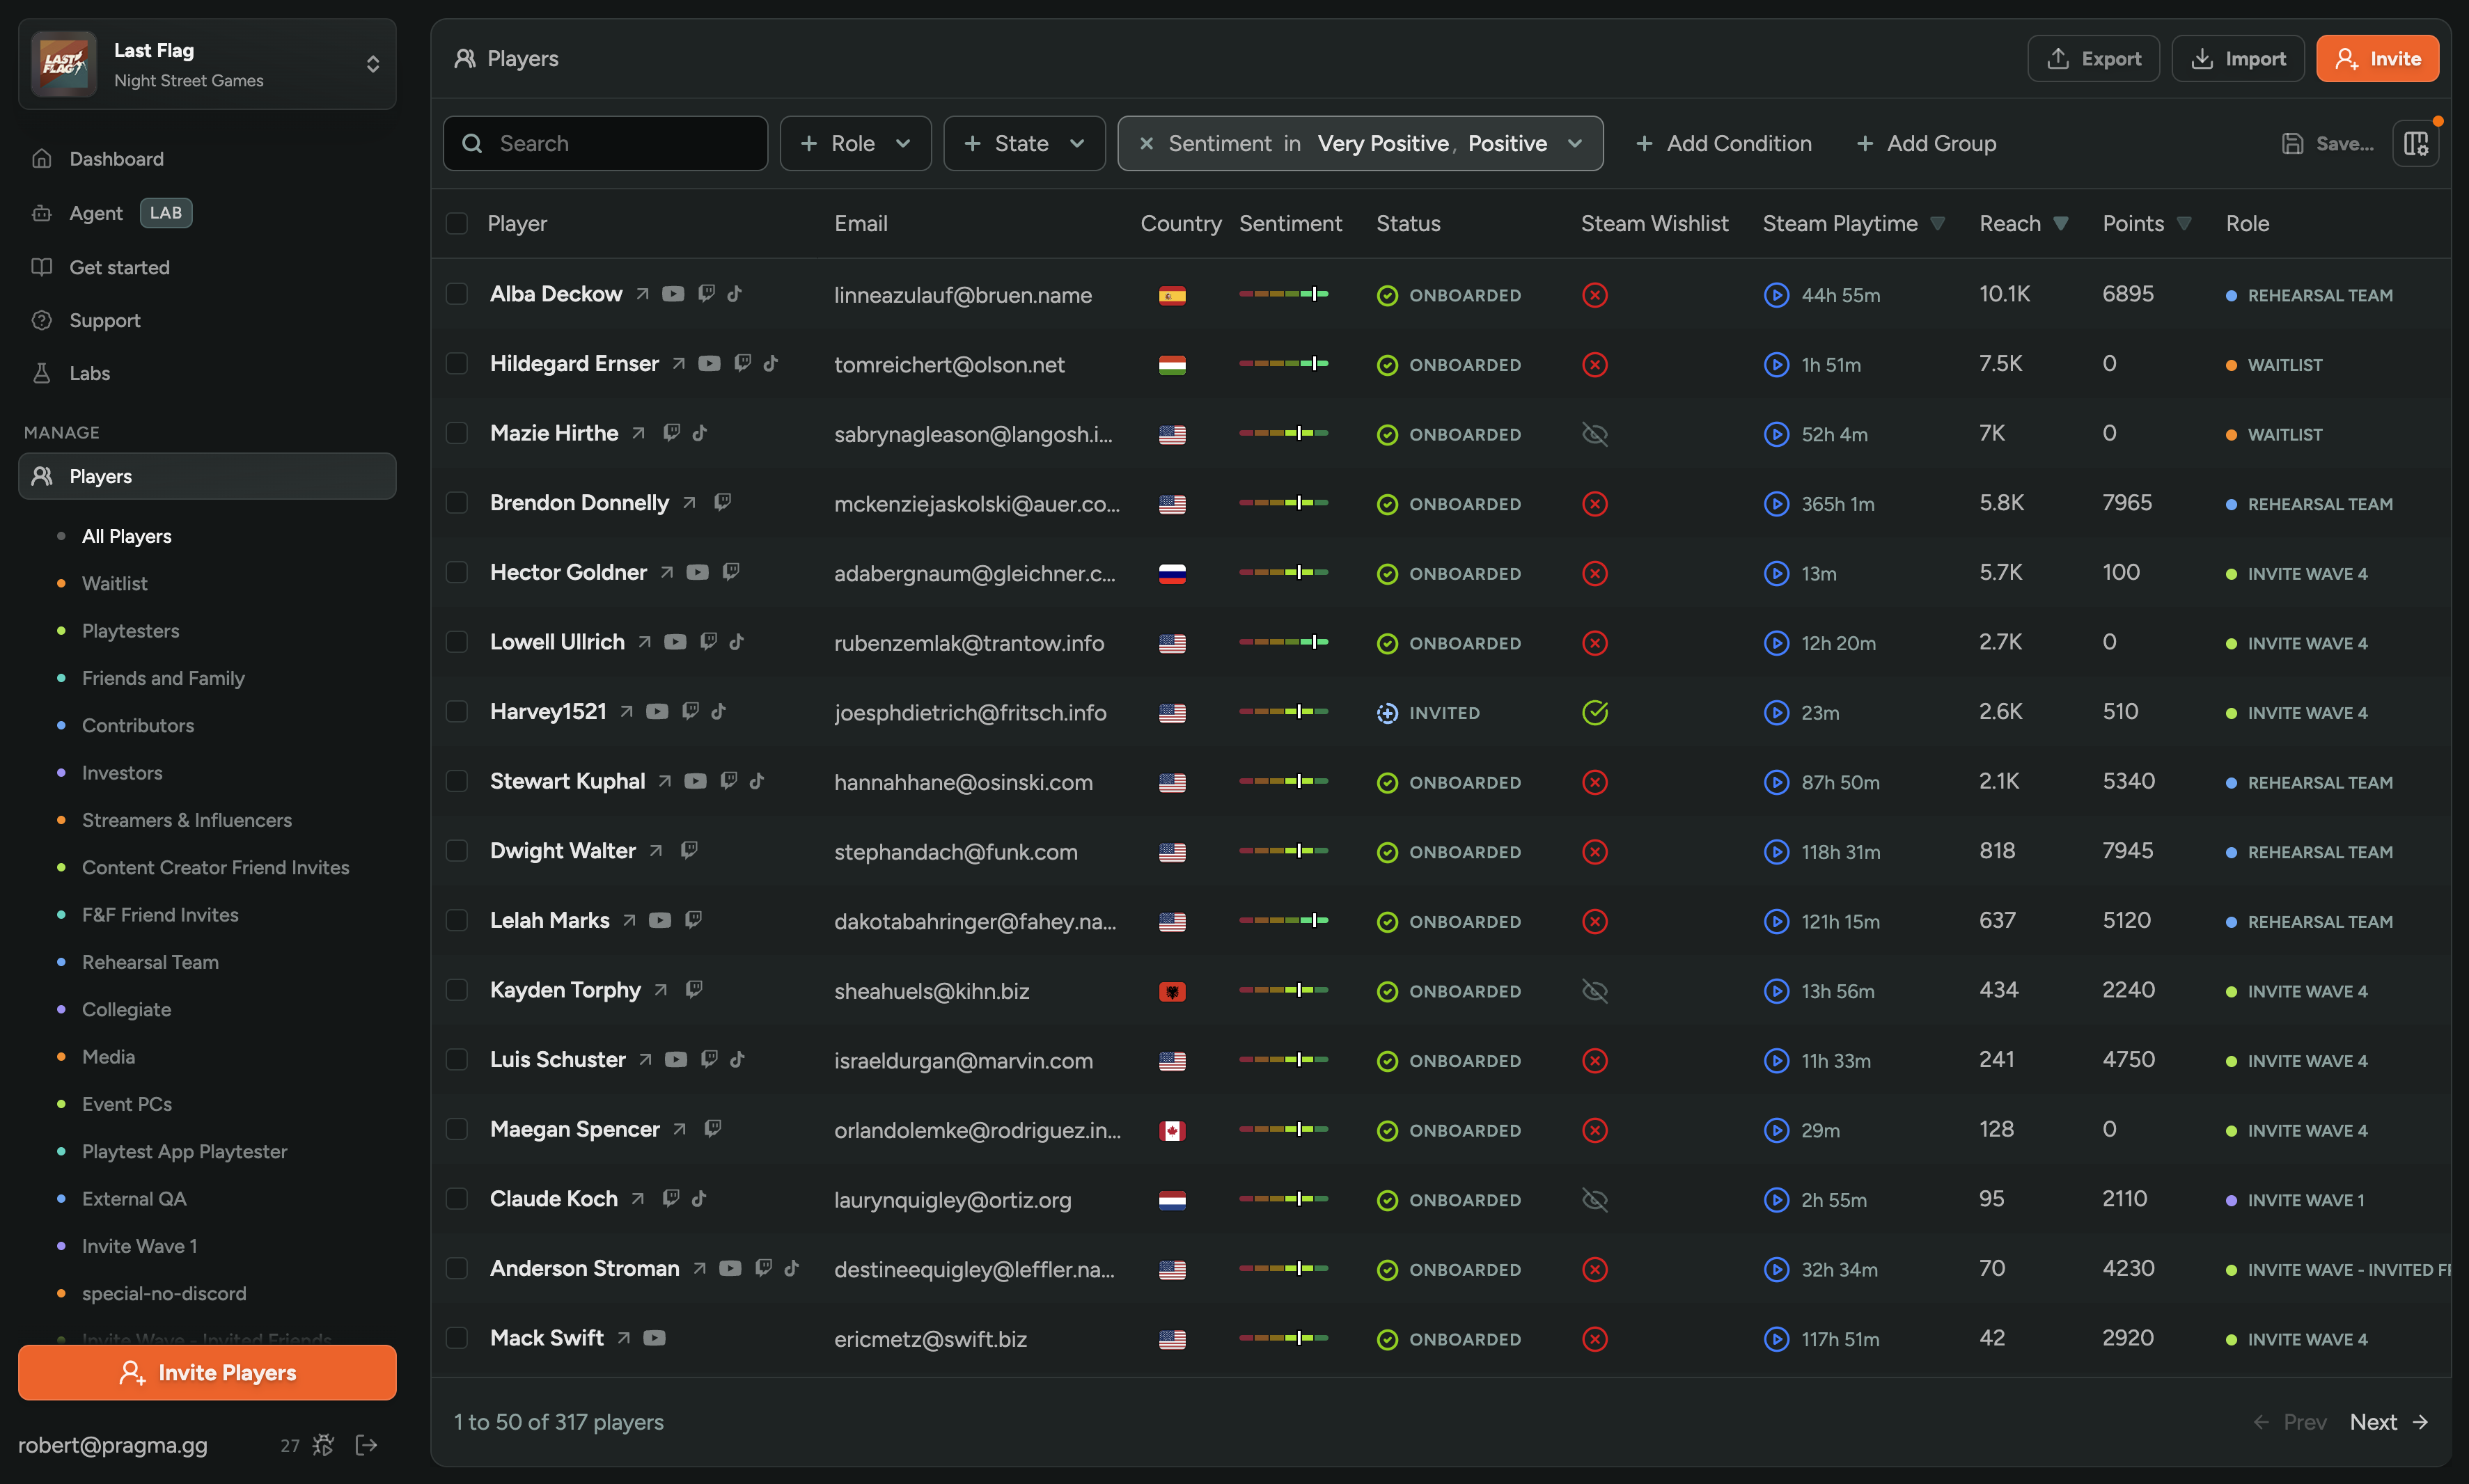Click Mazie Hirthe's hidden wishlist icon
2469x1484 pixels.
(1595, 434)
